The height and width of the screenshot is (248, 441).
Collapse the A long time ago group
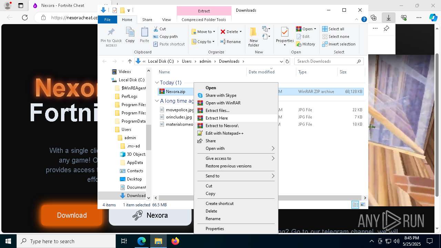point(157,101)
